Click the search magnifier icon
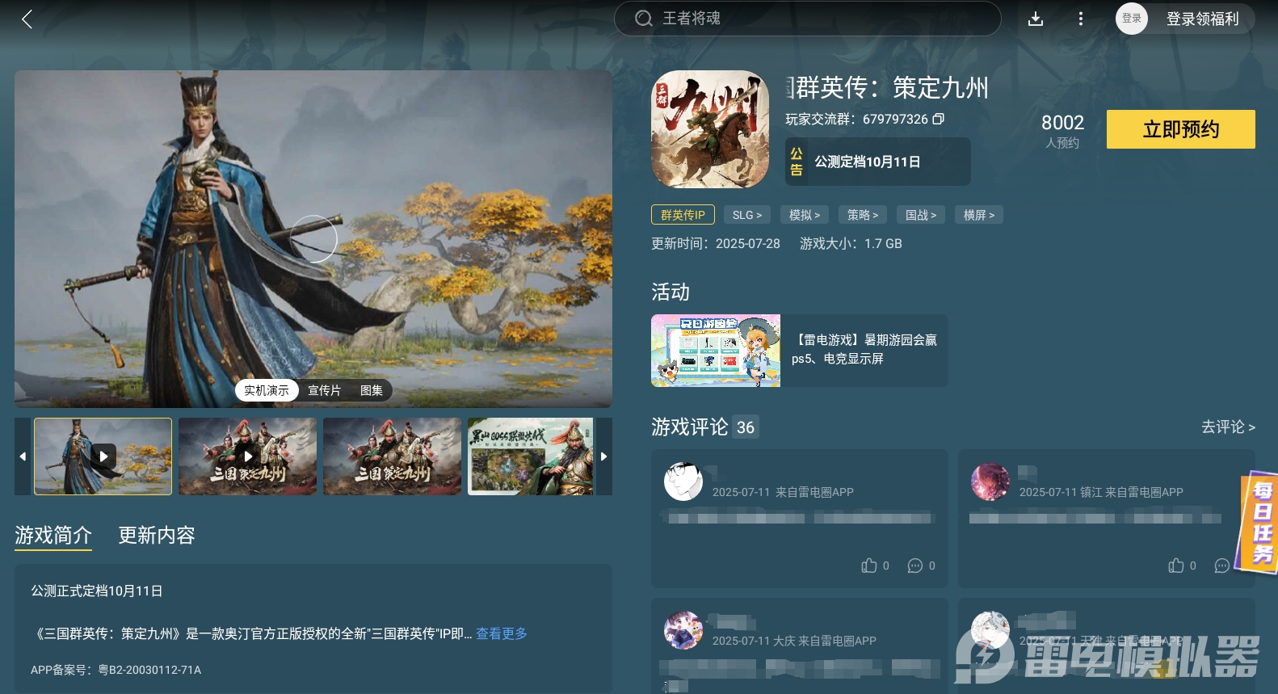 643,19
